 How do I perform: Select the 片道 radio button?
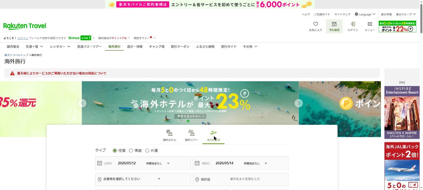(x=147, y=151)
